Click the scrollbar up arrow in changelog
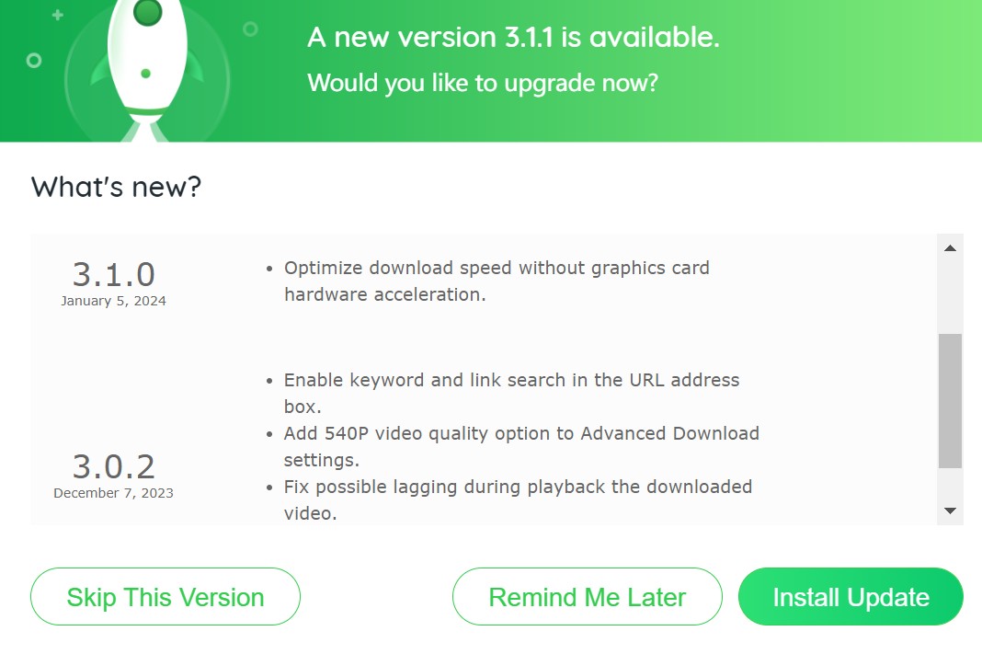Viewport: 982px width, 654px height. click(x=950, y=248)
